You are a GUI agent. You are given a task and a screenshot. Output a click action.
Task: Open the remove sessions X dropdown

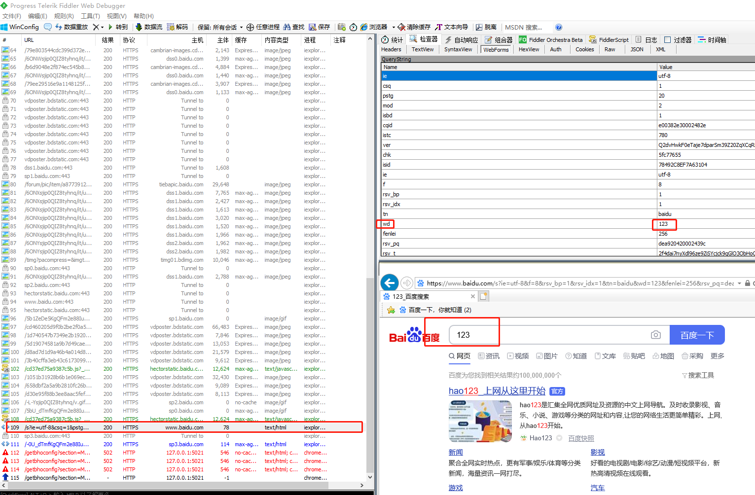pos(98,27)
